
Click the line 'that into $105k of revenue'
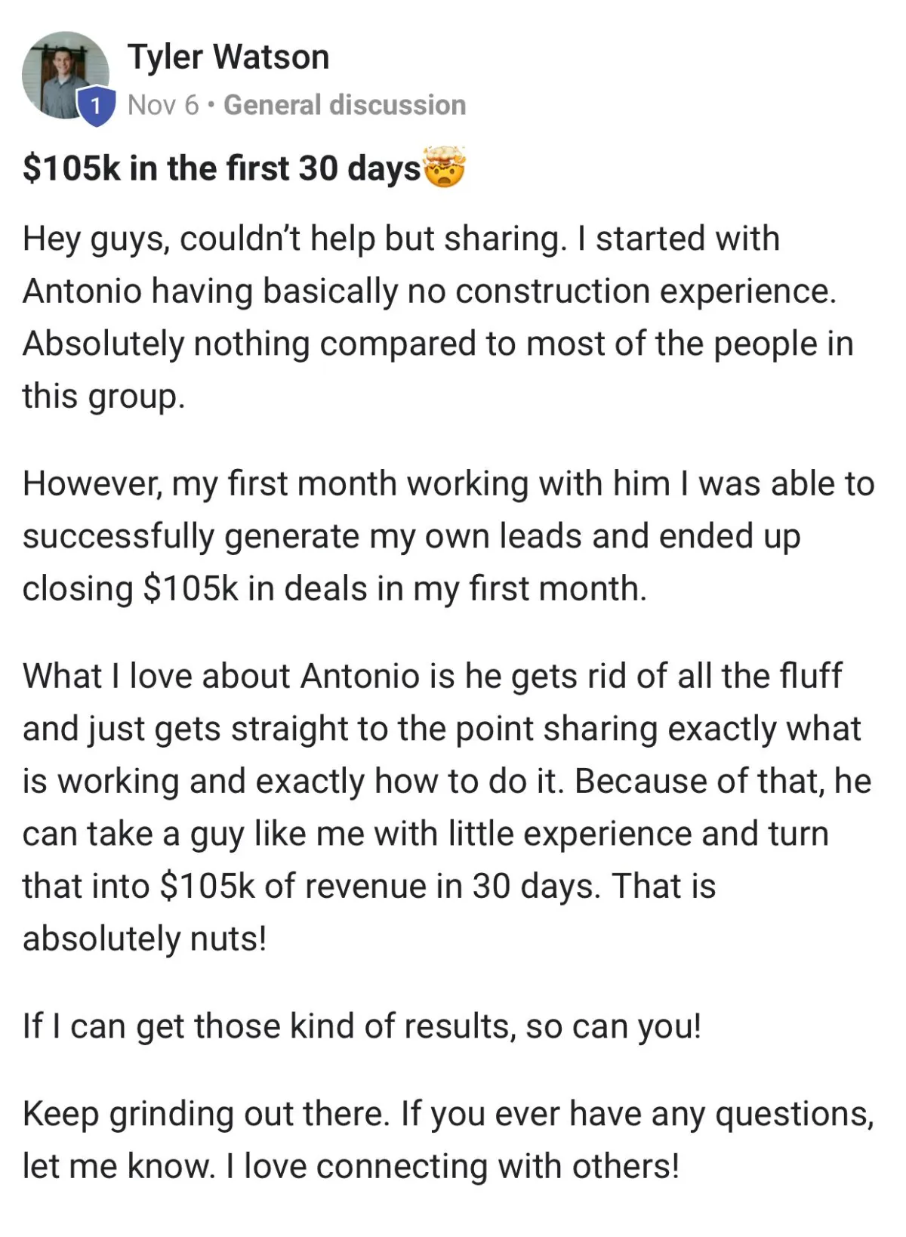point(369,887)
